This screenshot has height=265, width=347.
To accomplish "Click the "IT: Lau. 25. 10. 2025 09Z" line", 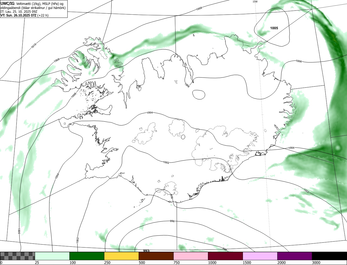I will point(19,12).
